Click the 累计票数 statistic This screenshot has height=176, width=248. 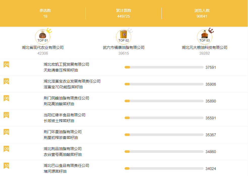[x=124, y=11]
